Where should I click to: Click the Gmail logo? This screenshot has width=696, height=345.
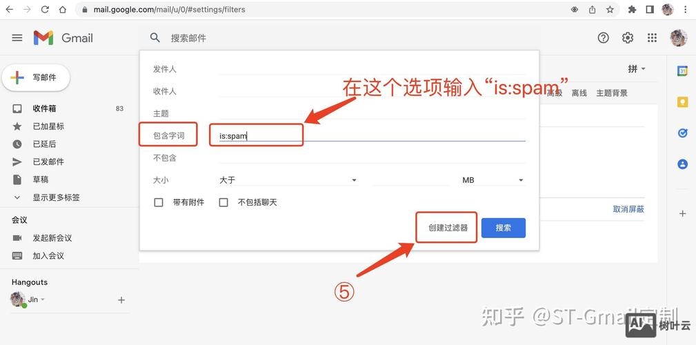click(x=63, y=38)
